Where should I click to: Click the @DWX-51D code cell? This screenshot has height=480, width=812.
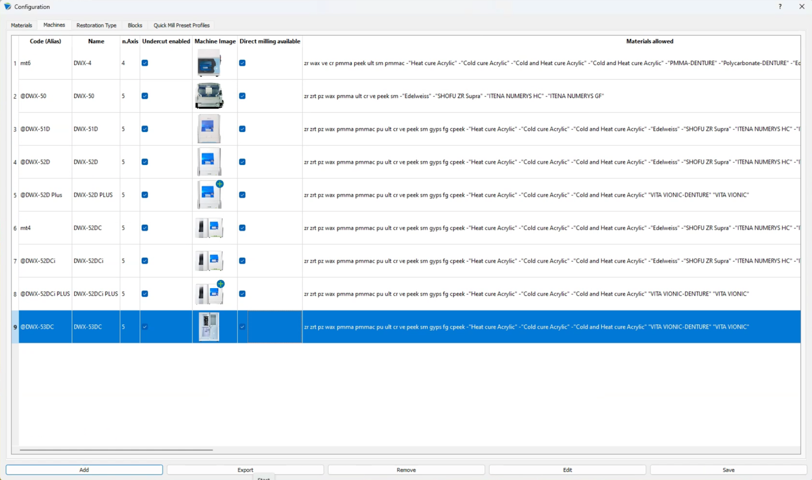pos(45,129)
